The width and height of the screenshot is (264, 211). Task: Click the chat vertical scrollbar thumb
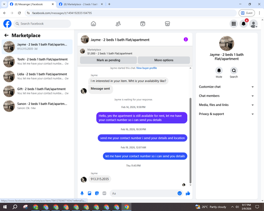coord(190,141)
